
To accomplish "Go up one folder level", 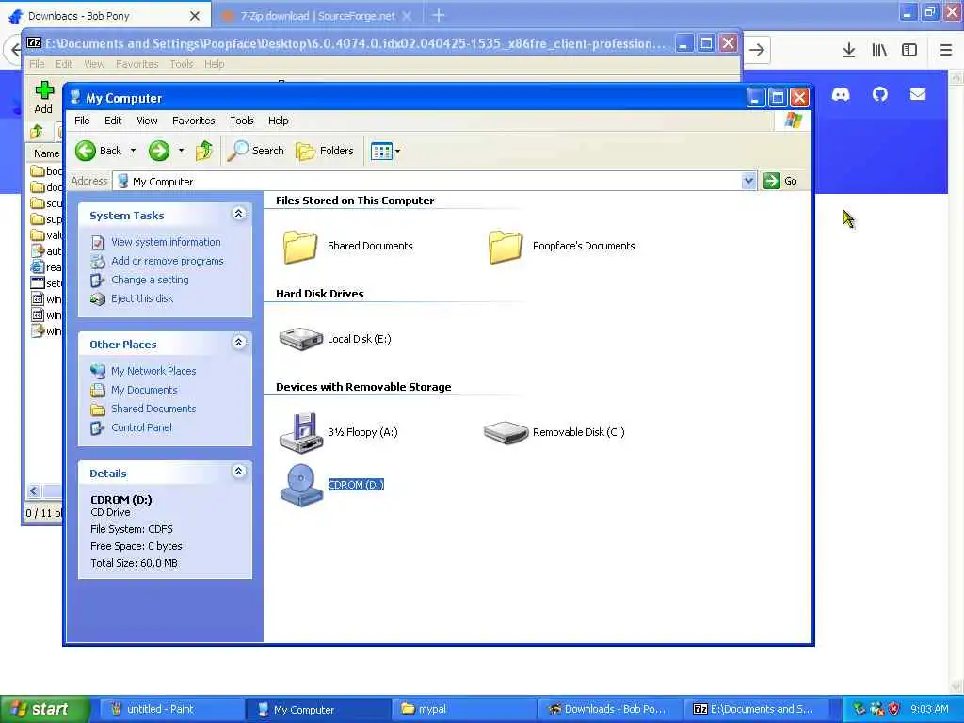I will 204,151.
